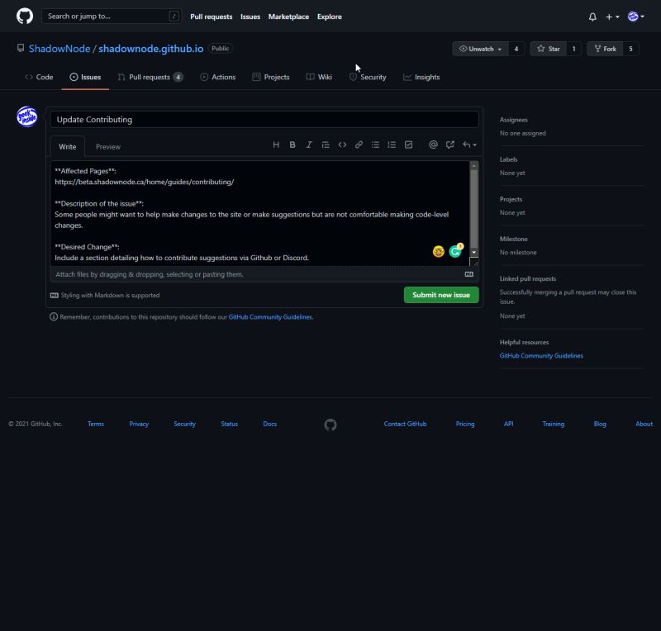661x631 pixels.
Task: Insert a bulleted list
Action: pyautogui.click(x=375, y=145)
